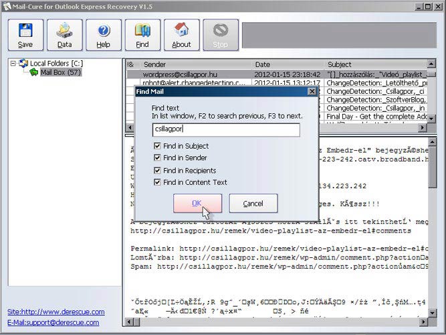This screenshot has height=335, width=446.
Task: Click the Save floppy disk toolbar button
Action: [x=25, y=35]
